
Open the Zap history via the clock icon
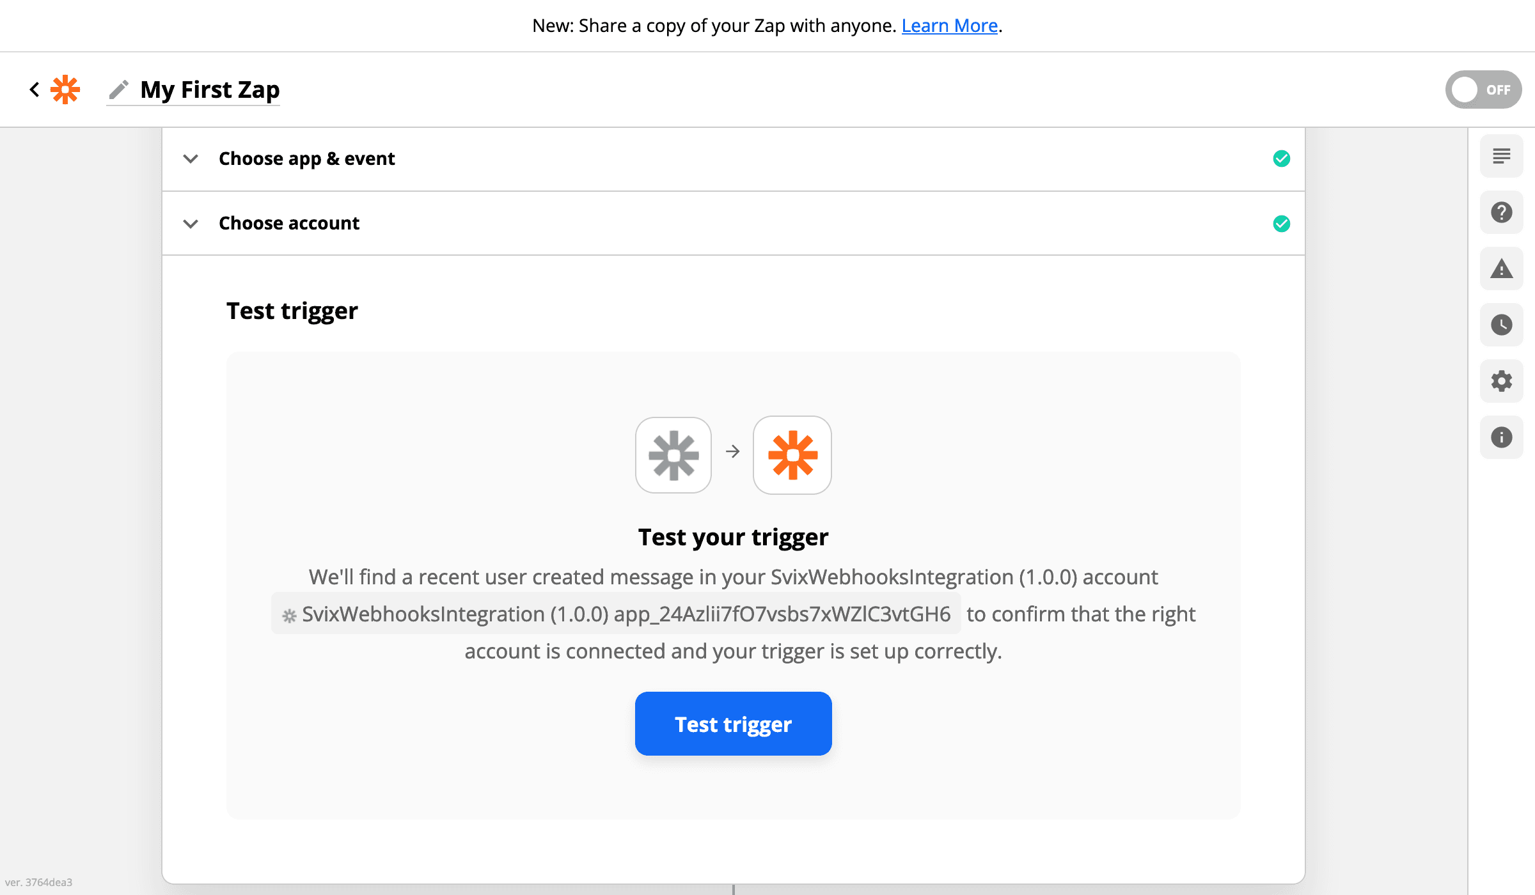[x=1501, y=325]
